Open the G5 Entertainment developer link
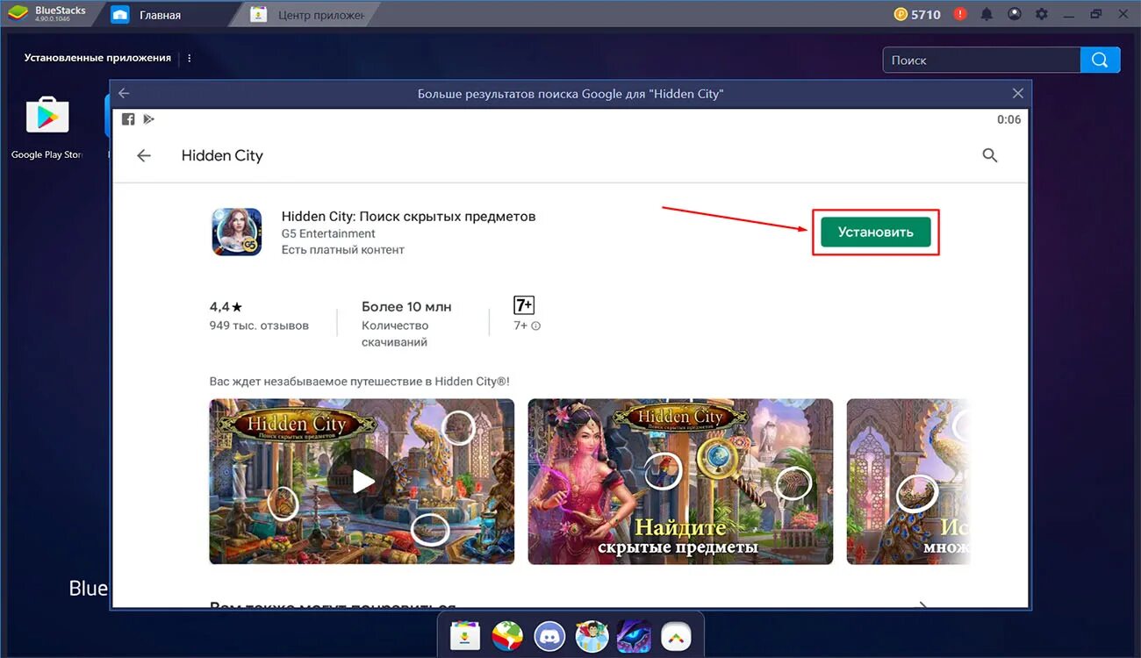The height and width of the screenshot is (658, 1141). tap(328, 233)
